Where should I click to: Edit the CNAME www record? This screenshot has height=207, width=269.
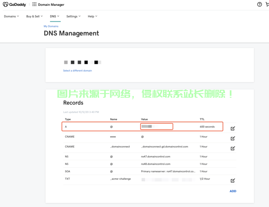click(233, 138)
